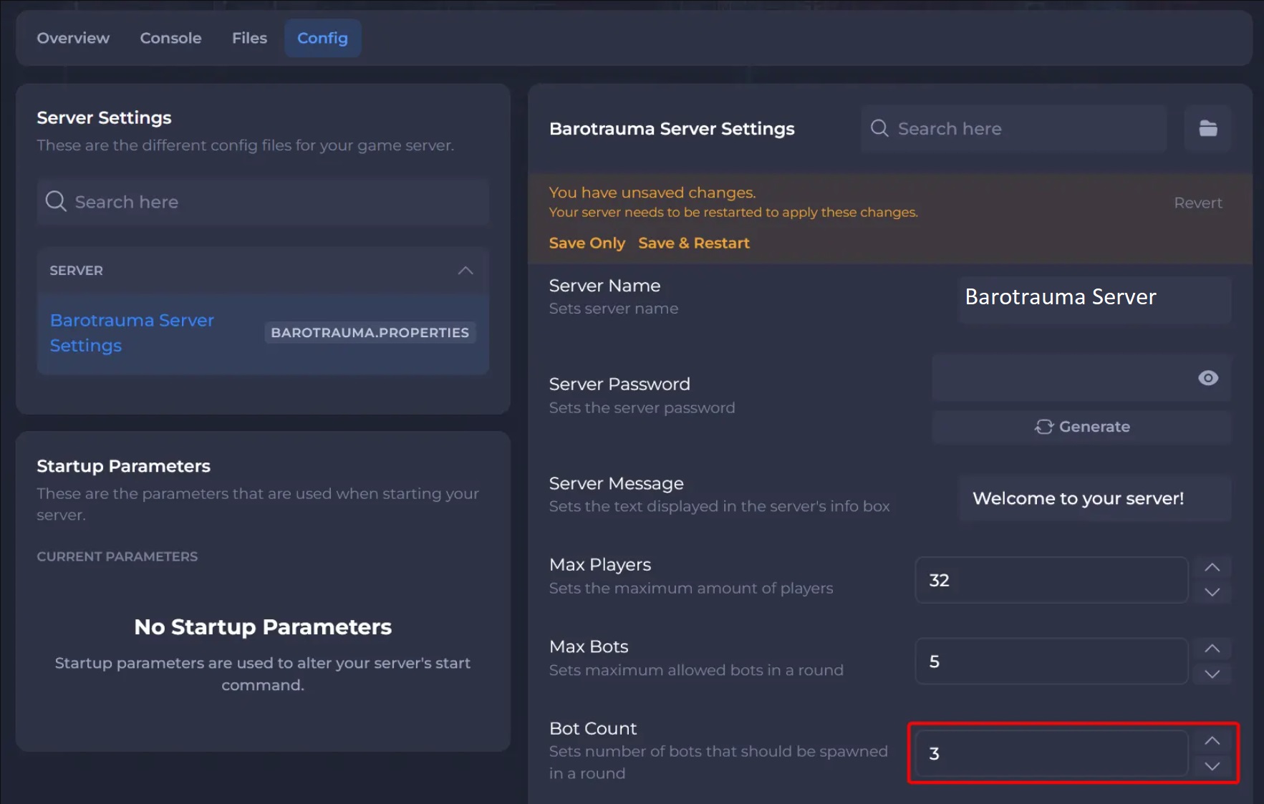
Task: Collapse the SERVER section chevron
Action: 465,271
